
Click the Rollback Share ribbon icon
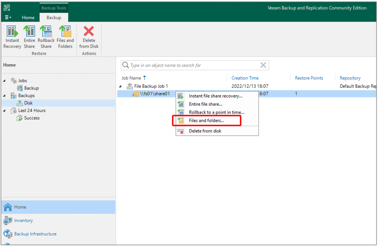click(x=46, y=37)
